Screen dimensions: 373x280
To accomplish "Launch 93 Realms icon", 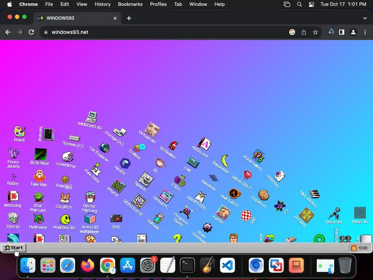I will tap(173, 145).
